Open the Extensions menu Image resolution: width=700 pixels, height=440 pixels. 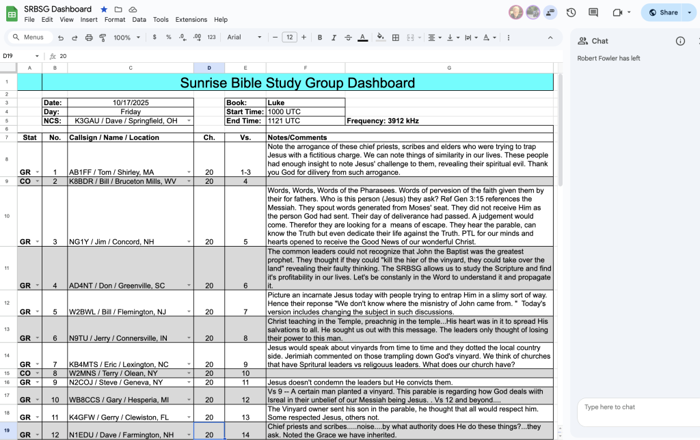[191, 20]
